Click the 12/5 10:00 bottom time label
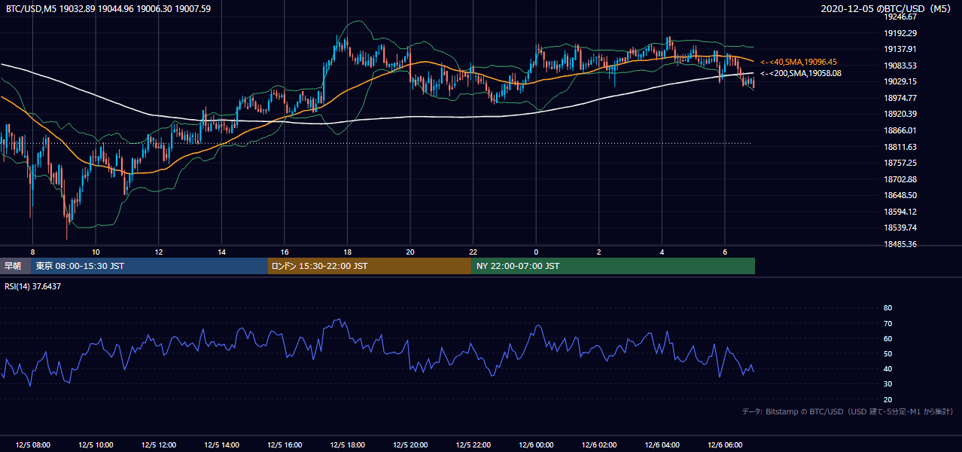Screen dimensions: 962x452 coord(96,445)
